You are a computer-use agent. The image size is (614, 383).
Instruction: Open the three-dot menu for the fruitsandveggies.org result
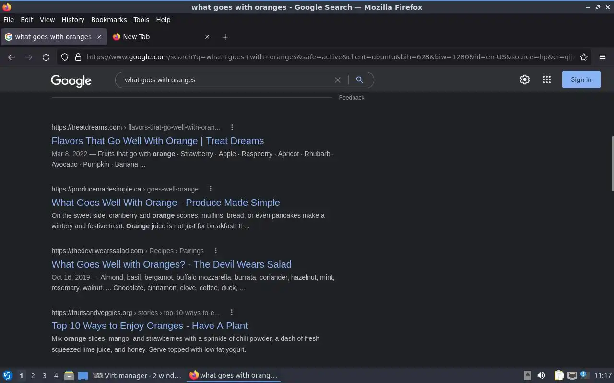(232, 313)
